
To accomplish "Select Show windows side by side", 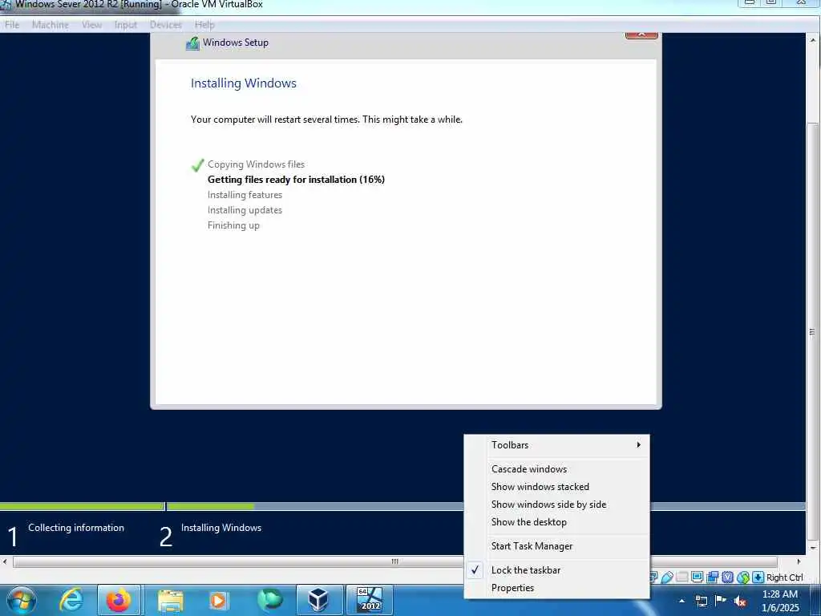I will point(556,505).
